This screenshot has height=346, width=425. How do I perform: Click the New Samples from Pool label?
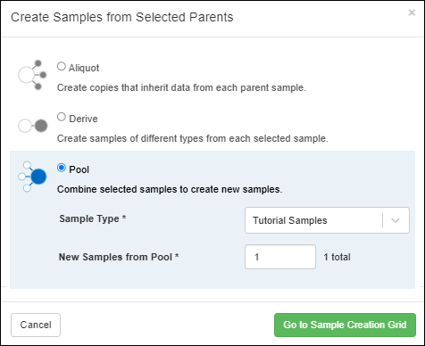point(119,257)
